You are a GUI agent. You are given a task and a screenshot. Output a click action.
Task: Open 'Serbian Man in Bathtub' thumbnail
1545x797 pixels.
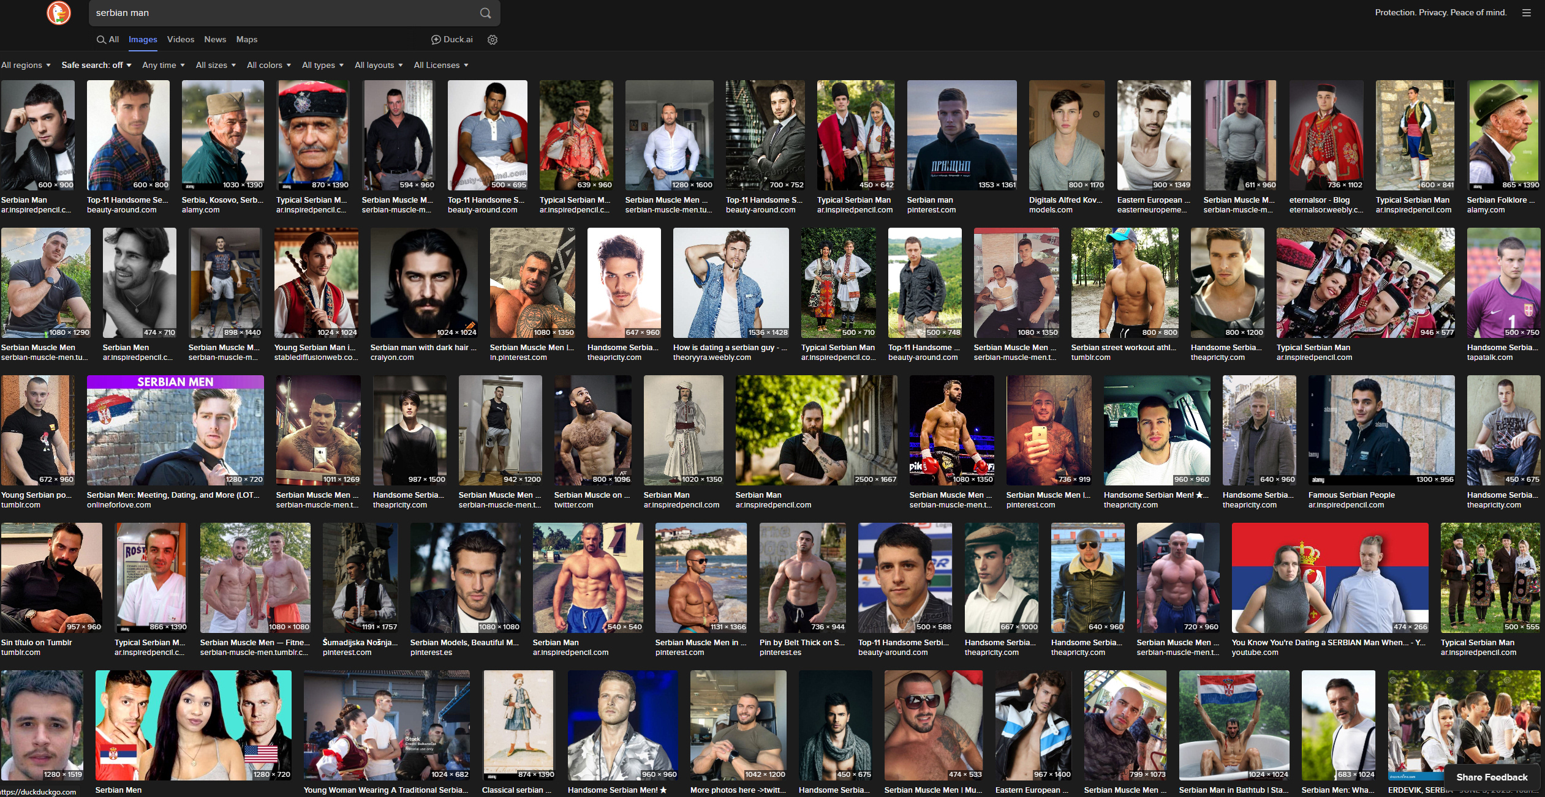tap(1234, 725)
